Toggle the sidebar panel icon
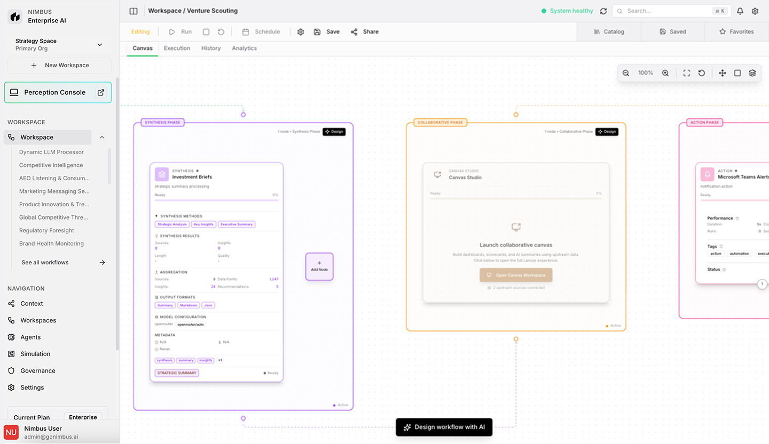The height and width of the screenshot is (444, 769). (134, 11)
